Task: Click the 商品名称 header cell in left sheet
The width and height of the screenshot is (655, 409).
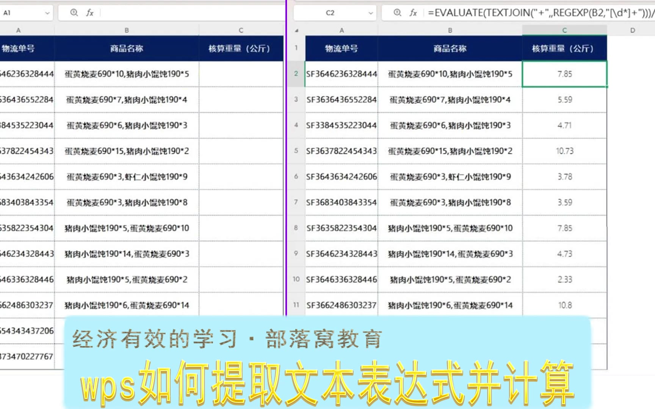Action: [127, 48]
